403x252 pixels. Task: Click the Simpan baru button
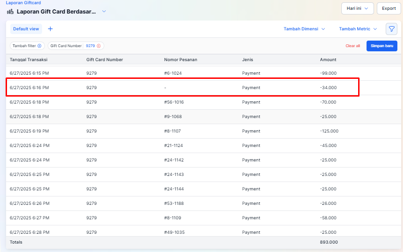381,46
